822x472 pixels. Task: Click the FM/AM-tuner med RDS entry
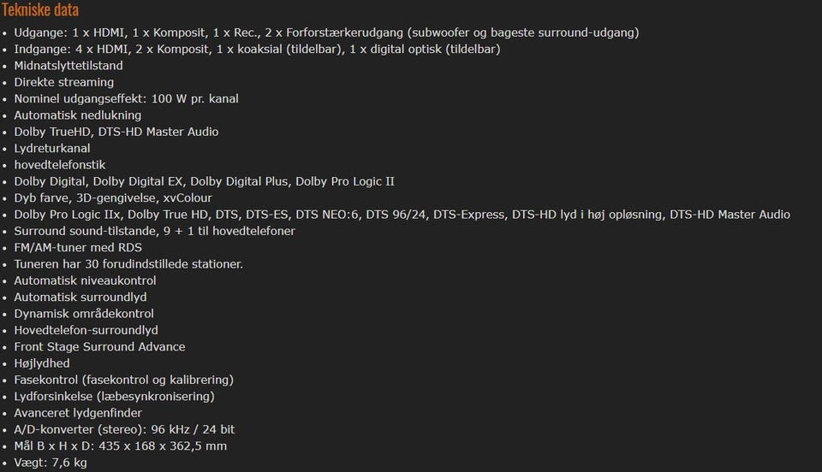(78, 247)
